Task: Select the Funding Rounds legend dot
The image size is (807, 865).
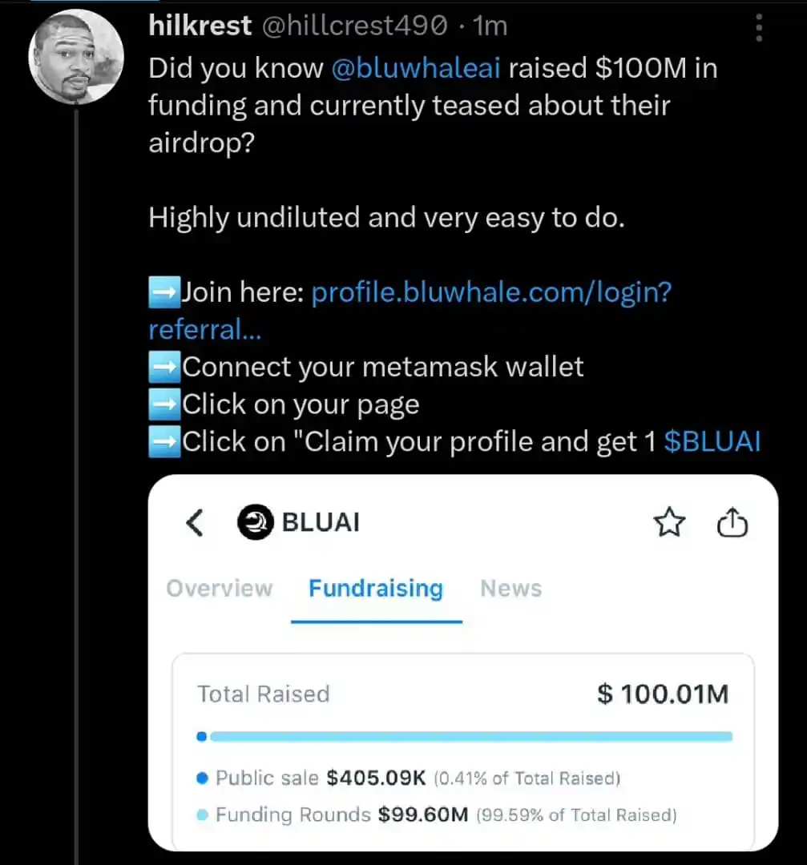Action: (202, 815)
